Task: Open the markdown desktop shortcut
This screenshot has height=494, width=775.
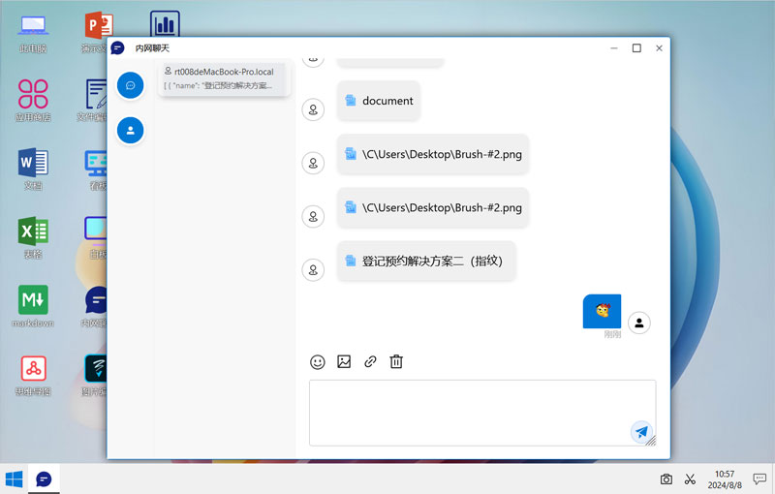Action: click(33, 306)
